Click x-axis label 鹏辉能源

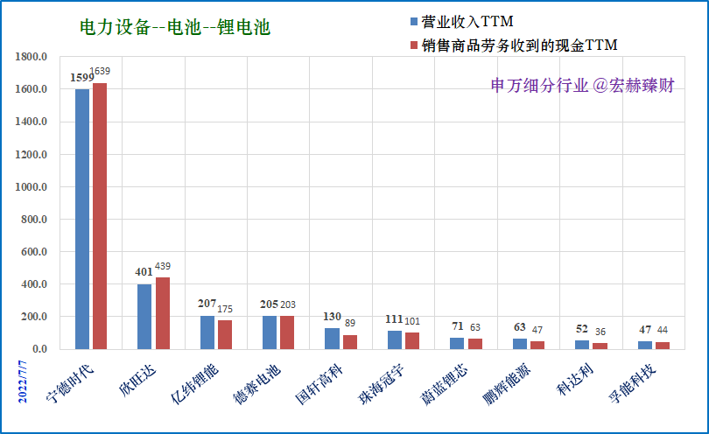tap(506, 384)
